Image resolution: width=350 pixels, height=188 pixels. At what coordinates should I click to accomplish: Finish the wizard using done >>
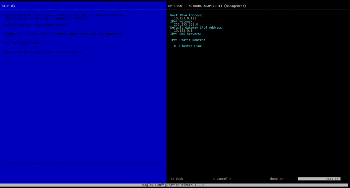tap(277, 179)
